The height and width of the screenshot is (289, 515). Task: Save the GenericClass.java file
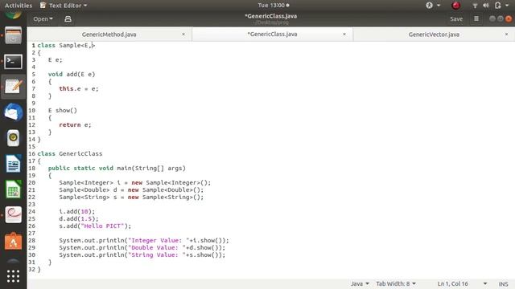click(x=456, y=18)
